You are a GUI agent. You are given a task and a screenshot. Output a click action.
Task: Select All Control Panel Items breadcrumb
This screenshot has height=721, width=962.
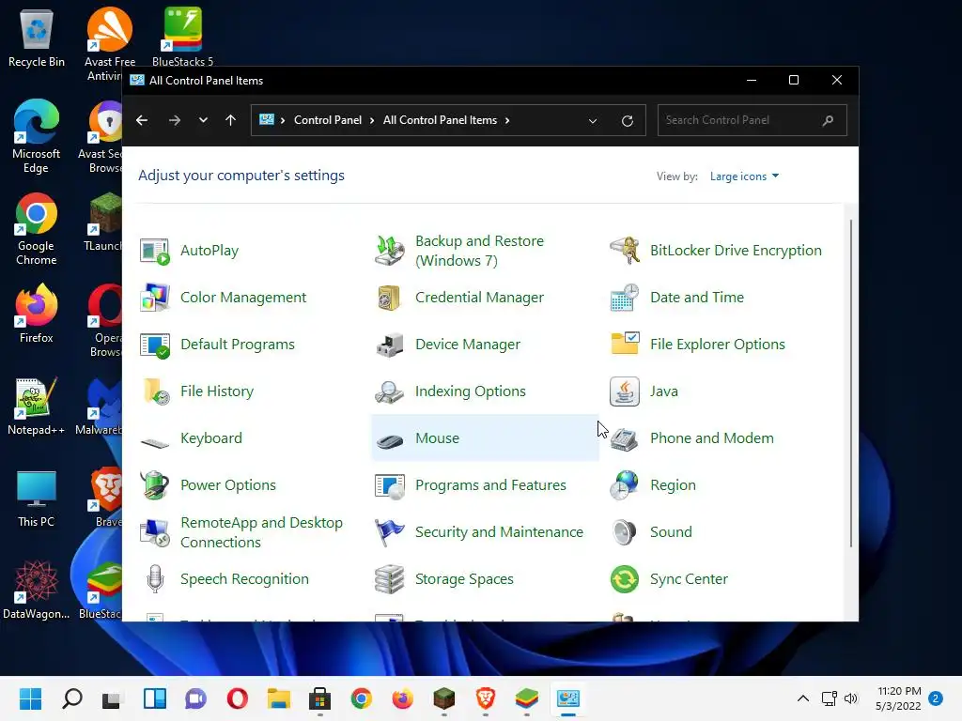[440, 120]
